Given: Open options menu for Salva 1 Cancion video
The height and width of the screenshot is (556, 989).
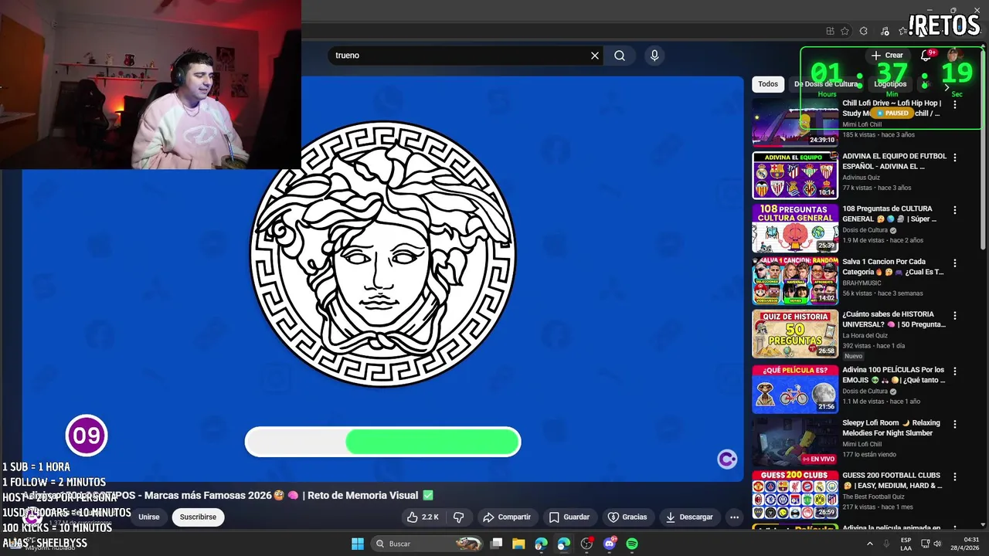Looking at the screenshot, I should pyautogui.click(x=955, y=263).
